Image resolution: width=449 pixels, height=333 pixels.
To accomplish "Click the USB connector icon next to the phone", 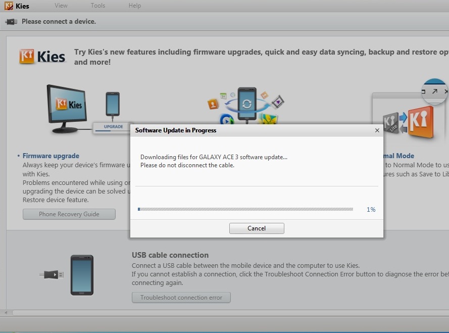I will coord(52,274).
